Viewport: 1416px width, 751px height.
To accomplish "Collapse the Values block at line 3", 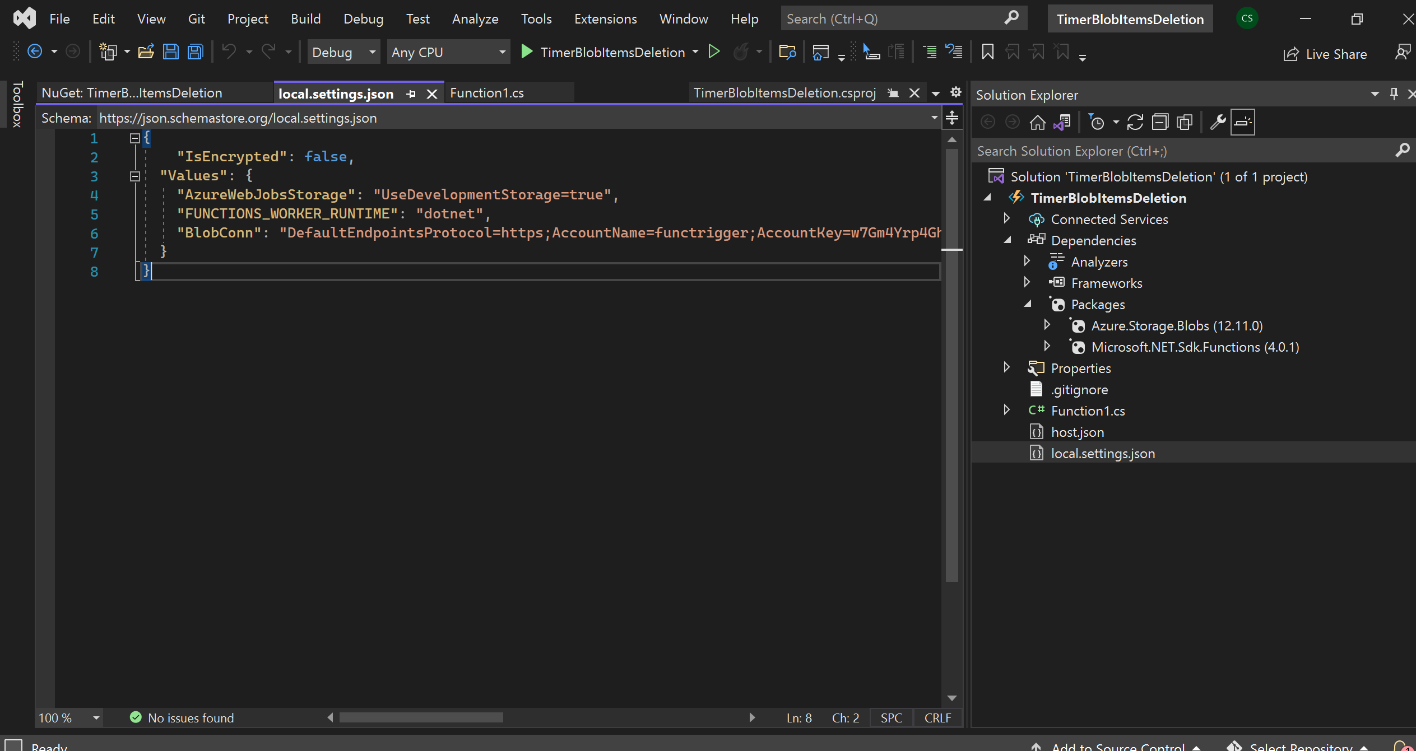I will [134, 176].
